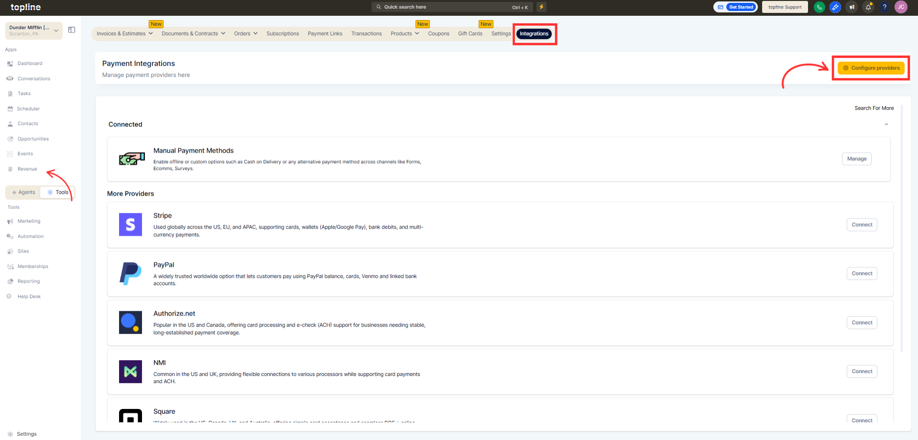Click the Configure providers button
This screenshot has width=918, height=440.
point(871,68)
